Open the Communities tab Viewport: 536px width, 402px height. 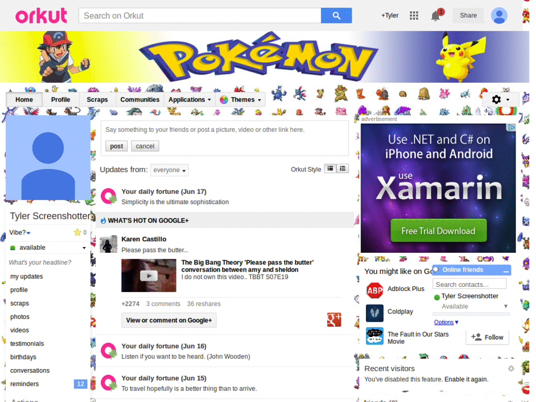(x=140, y=99)
